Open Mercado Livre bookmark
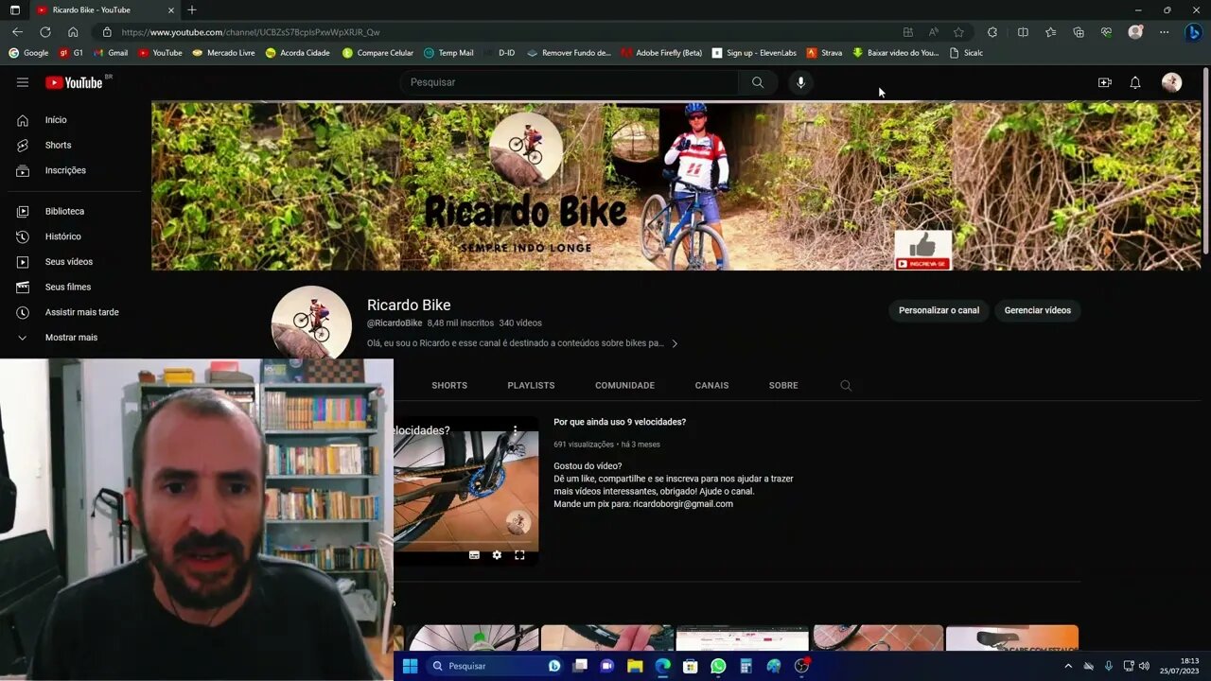This screenshot has height=681, width=1211. (x=223, y=53)
